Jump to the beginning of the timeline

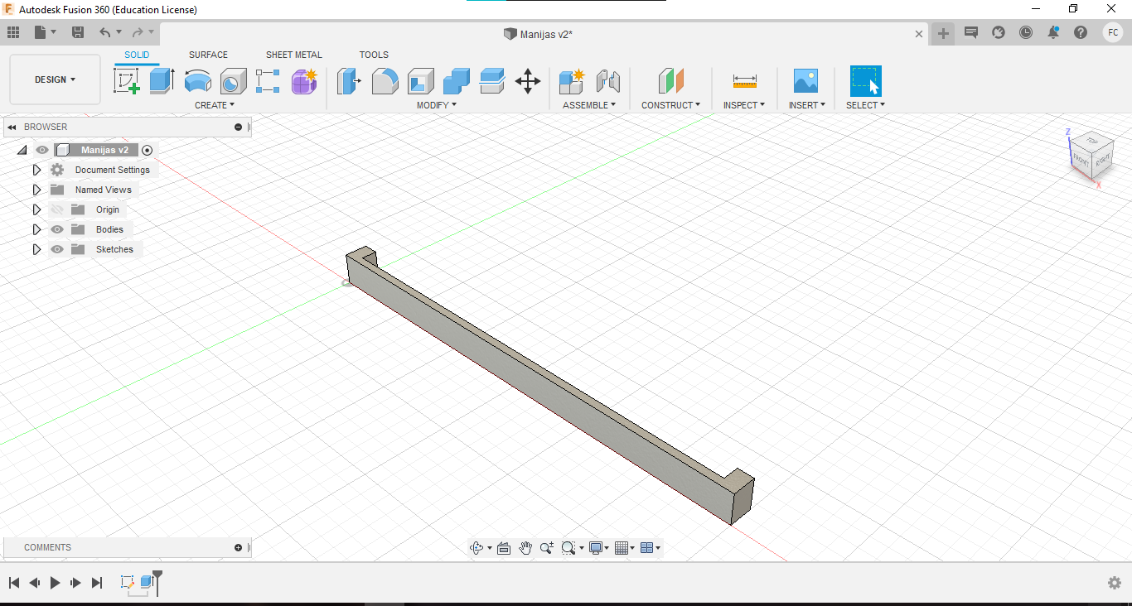pos(14,583)
